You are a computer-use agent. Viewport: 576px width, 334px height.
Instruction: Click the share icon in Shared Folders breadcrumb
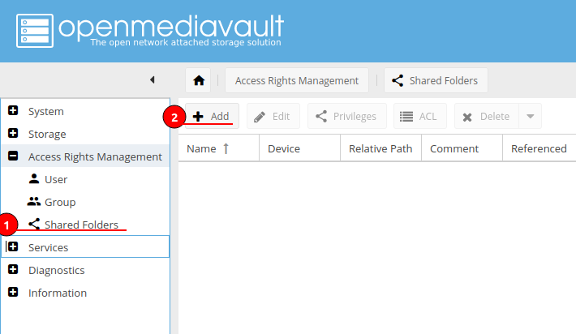[398, 80]
